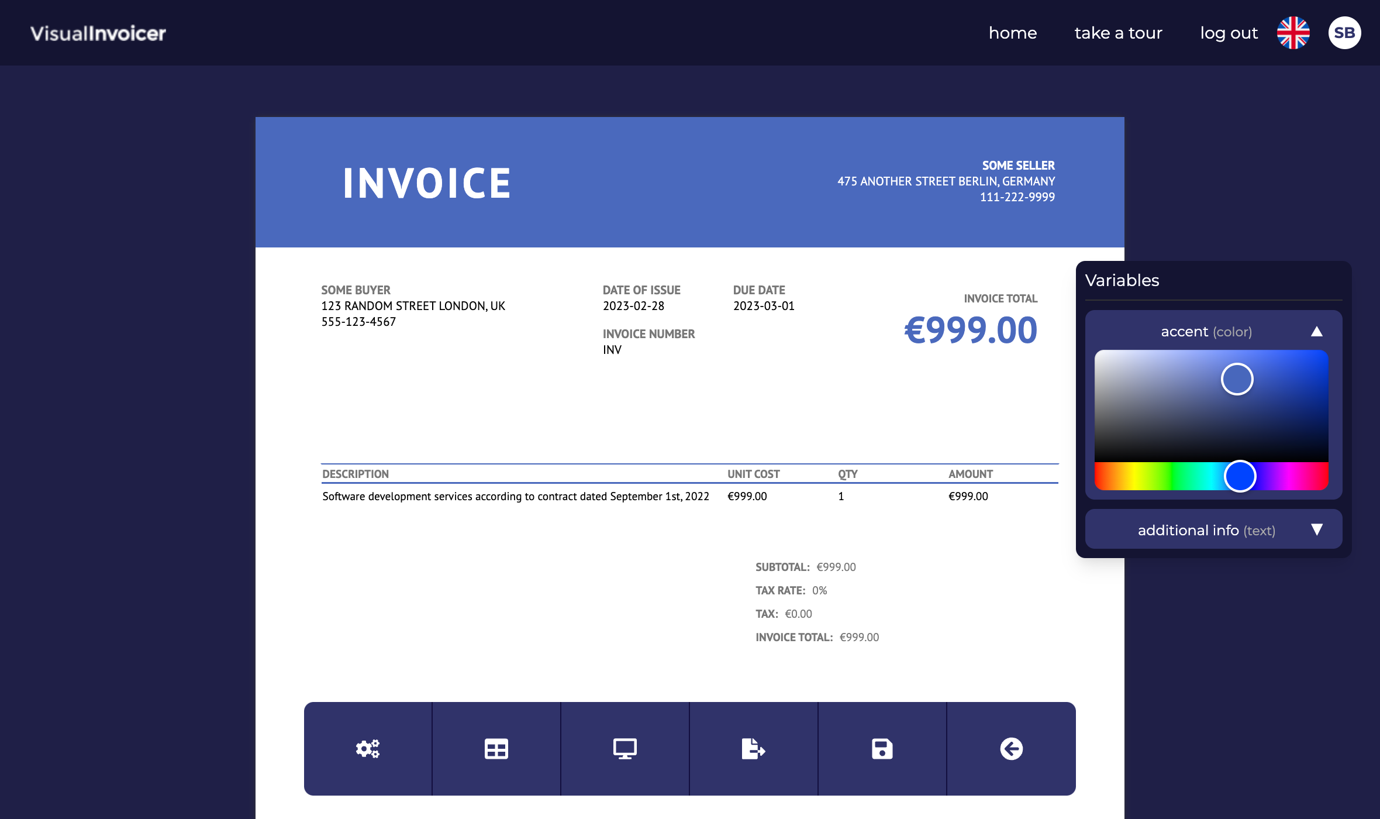Click the VisualInvoicer logo
The width and height of the screenshot is (1380, 819).
[98, 33]
